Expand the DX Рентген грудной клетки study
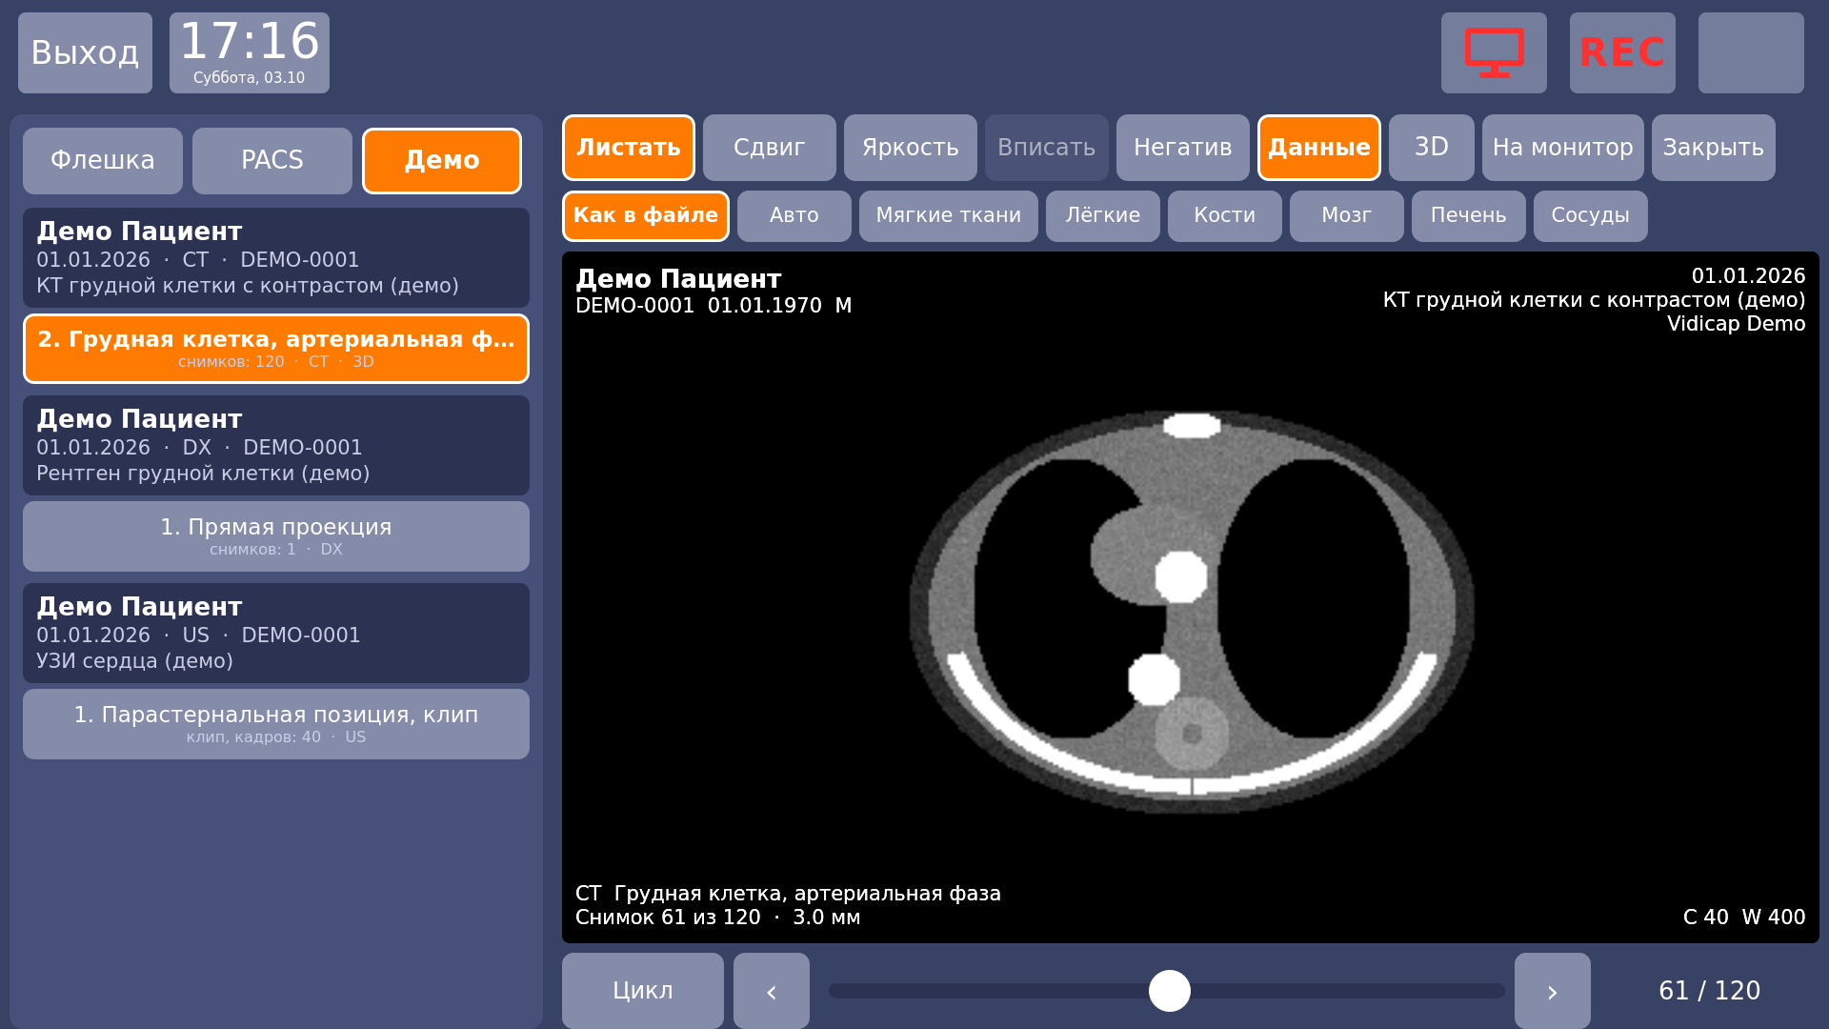 point(276,446)
